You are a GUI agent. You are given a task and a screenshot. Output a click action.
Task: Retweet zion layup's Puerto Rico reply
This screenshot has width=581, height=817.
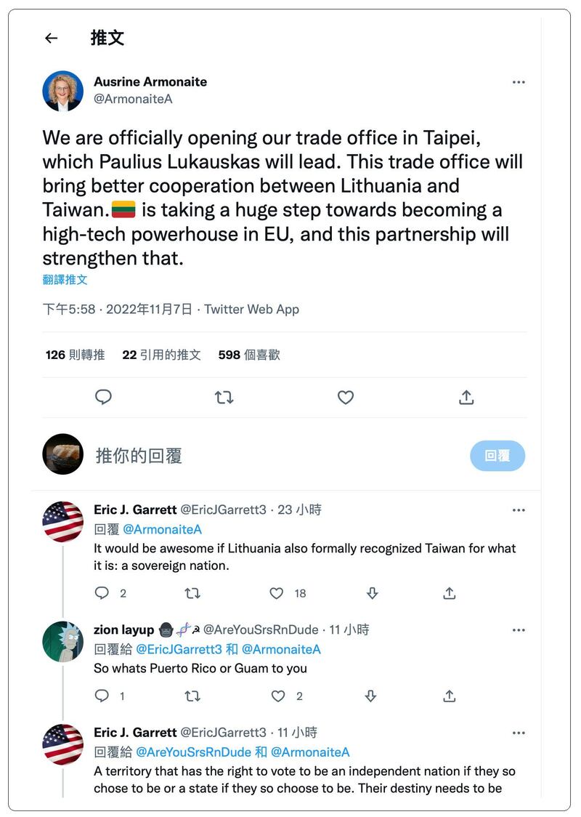pos(192,696)
